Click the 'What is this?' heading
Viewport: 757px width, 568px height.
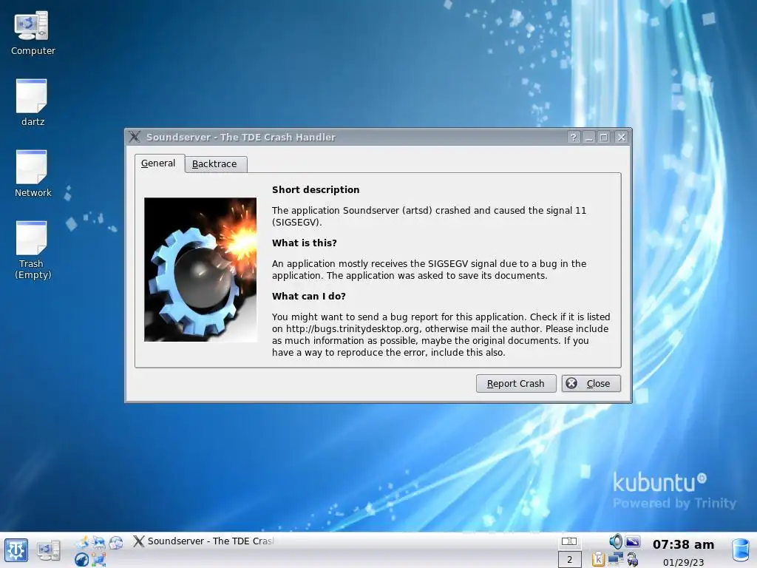(x=304, y=243)
